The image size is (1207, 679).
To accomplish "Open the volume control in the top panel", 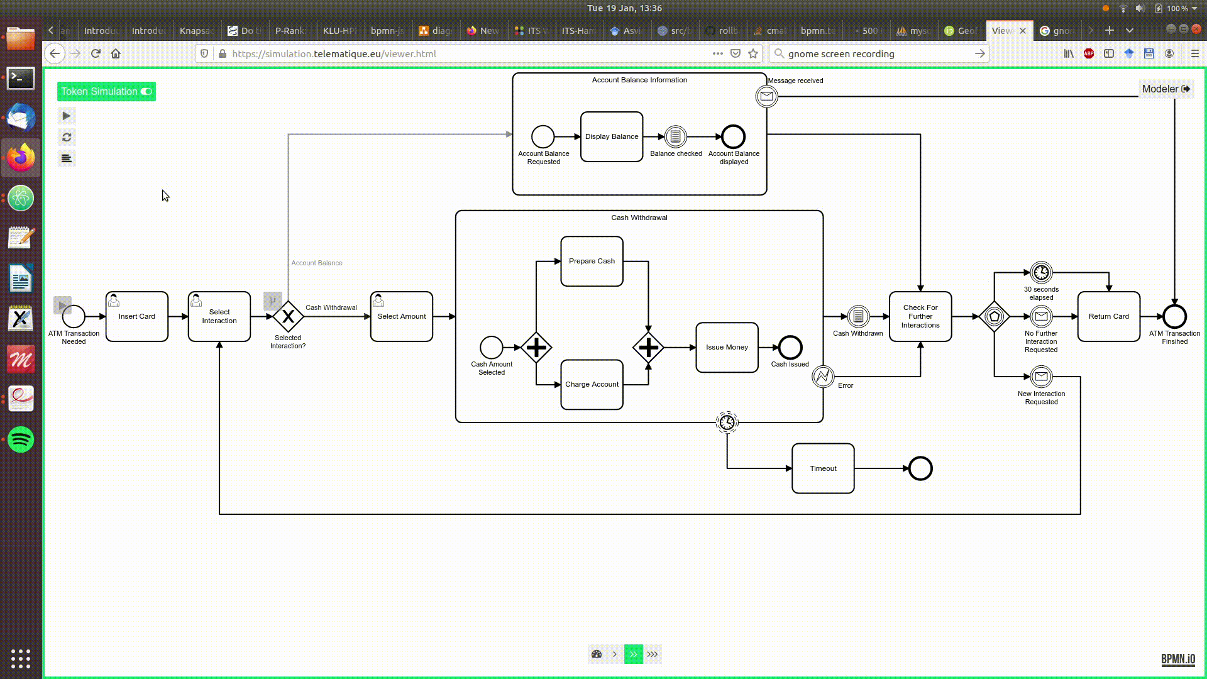I will [1139, 8].
